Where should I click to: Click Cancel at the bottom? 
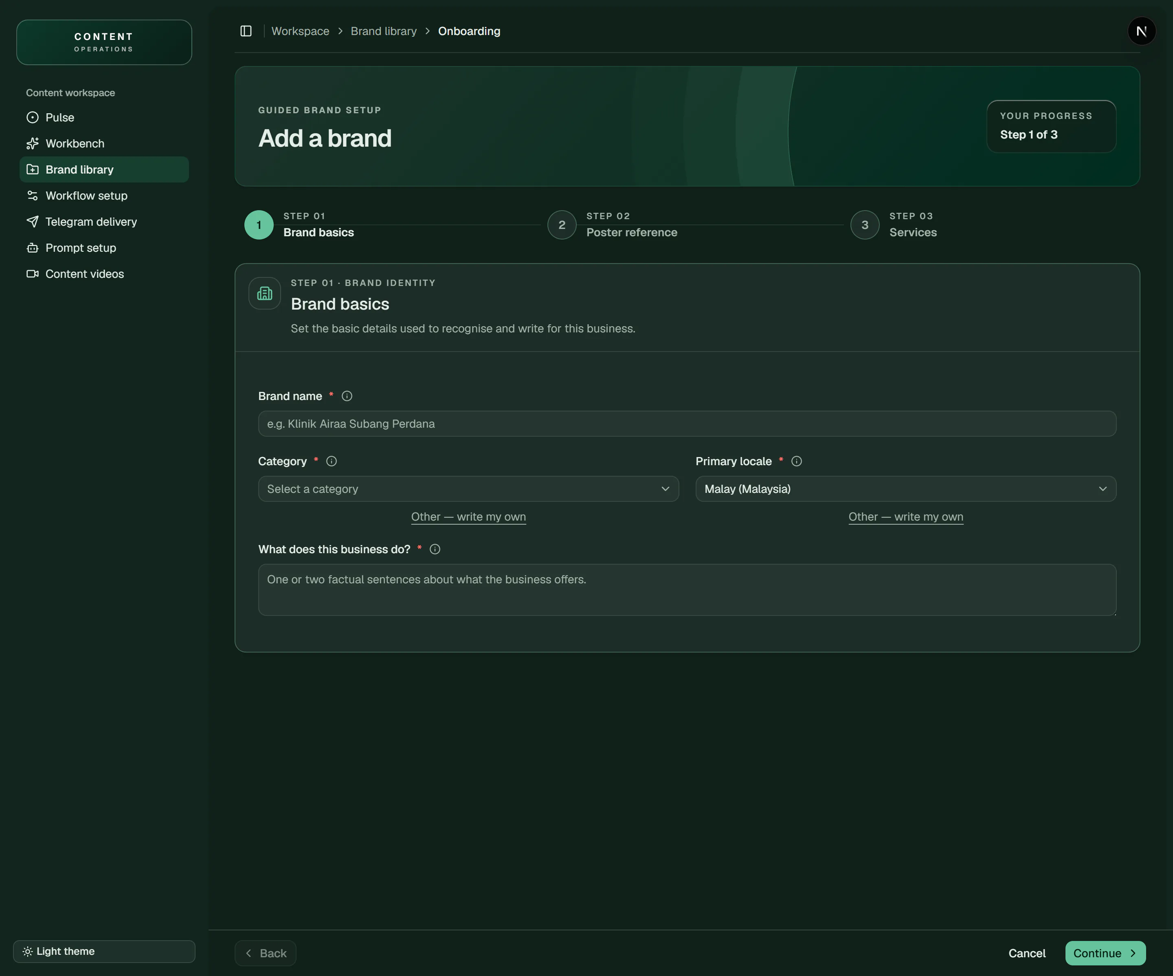click(1027, 953)
